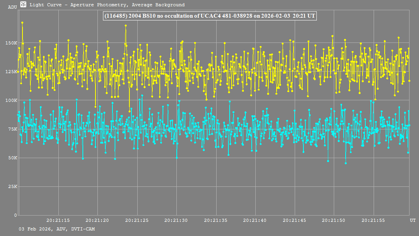The width and height of the screenshot is (419, 236).
Task: Click the highest yellow data point near the start
Action: pyautogui.click(x=22, y=23)
